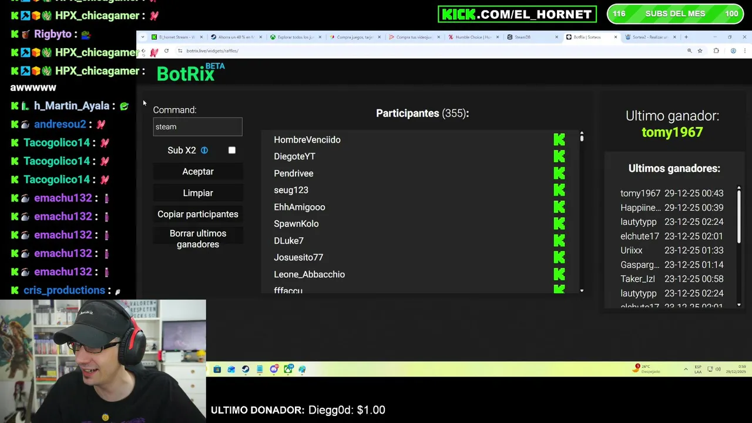Viewport: 752px width, 423px height.
Task: Show hidden system tray icons chevron
Action: [x=686, y=369]
